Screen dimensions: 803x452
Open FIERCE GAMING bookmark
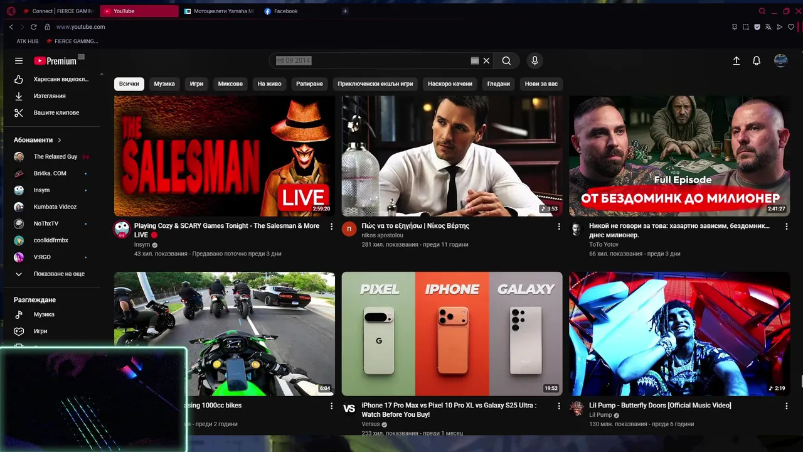(x=72, y=41)
